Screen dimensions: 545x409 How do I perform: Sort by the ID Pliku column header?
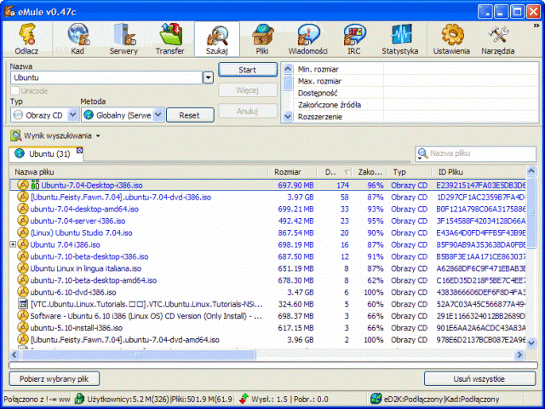tap(479, 172)
